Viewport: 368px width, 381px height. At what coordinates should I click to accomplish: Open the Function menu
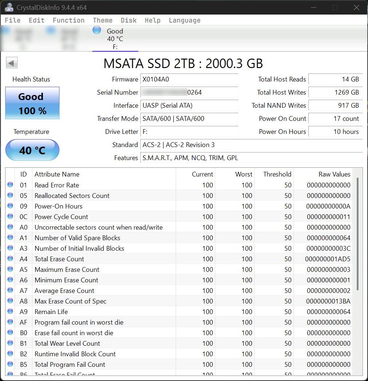pyautogui.click(x=68, y=20)
